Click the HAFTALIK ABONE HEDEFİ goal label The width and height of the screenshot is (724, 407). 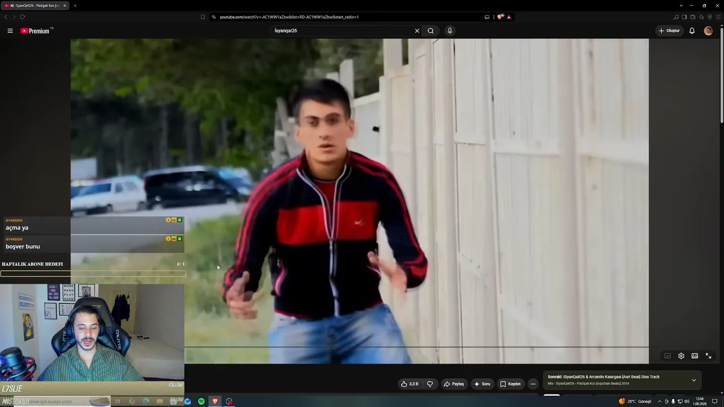(32, 264)
